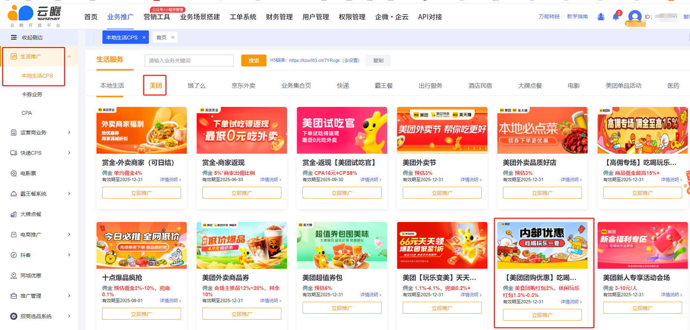Switch to the 酒店民宿 category tab
This screenshot has height=330, width=690.
point(480,85)
